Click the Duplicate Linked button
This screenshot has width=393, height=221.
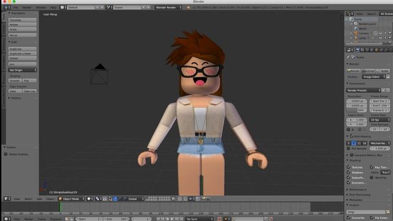[x=23, y=53]
